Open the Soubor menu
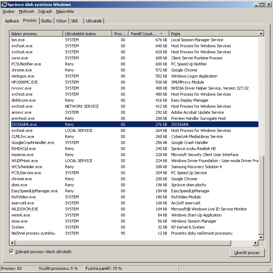Screen dimensions: 273x273 9,11
